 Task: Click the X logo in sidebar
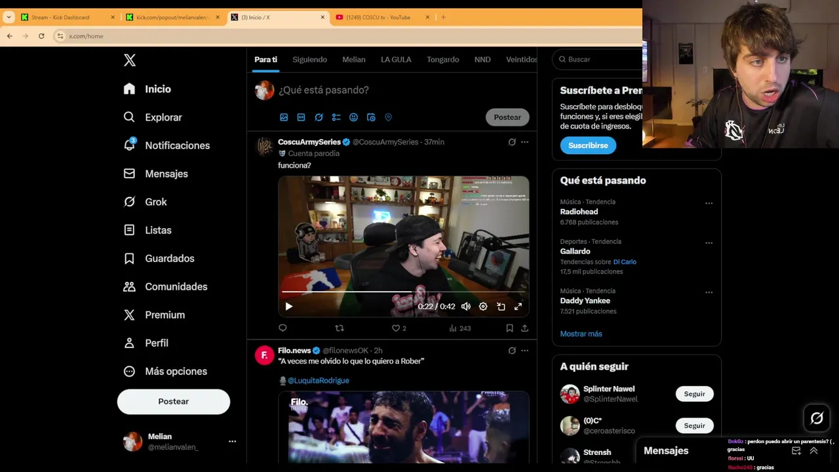130,60
